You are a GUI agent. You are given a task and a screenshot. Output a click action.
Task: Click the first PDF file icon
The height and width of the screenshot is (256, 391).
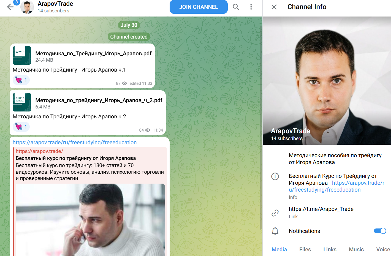[22, 56]
